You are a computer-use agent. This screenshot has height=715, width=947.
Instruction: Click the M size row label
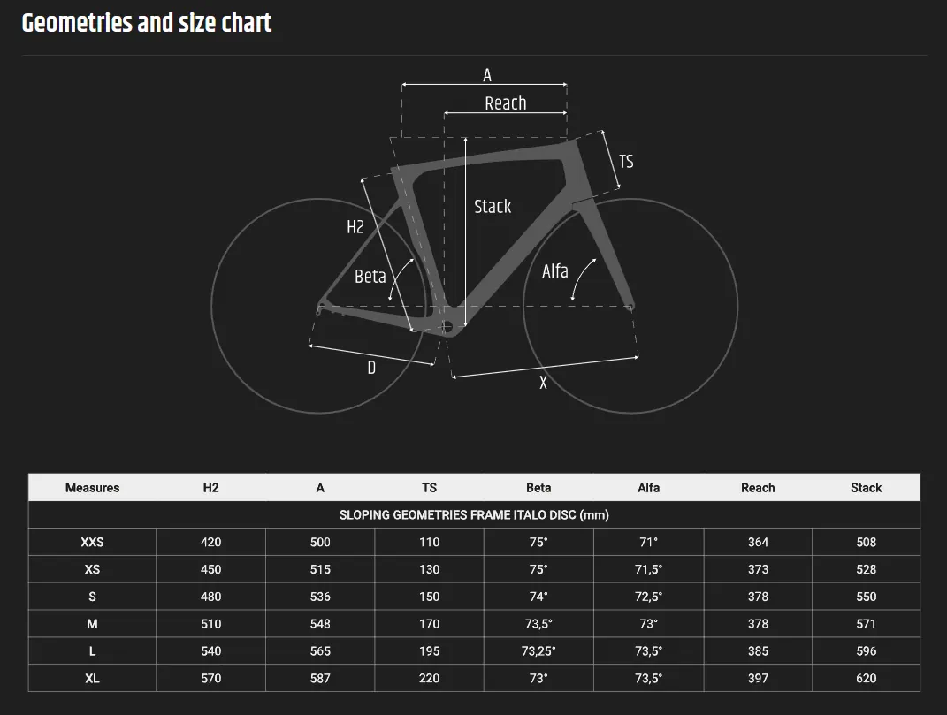point(92,624)
